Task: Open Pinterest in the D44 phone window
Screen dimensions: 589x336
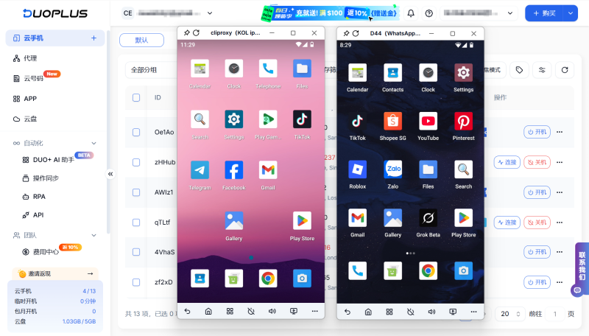Action: (x=463, y=121)
